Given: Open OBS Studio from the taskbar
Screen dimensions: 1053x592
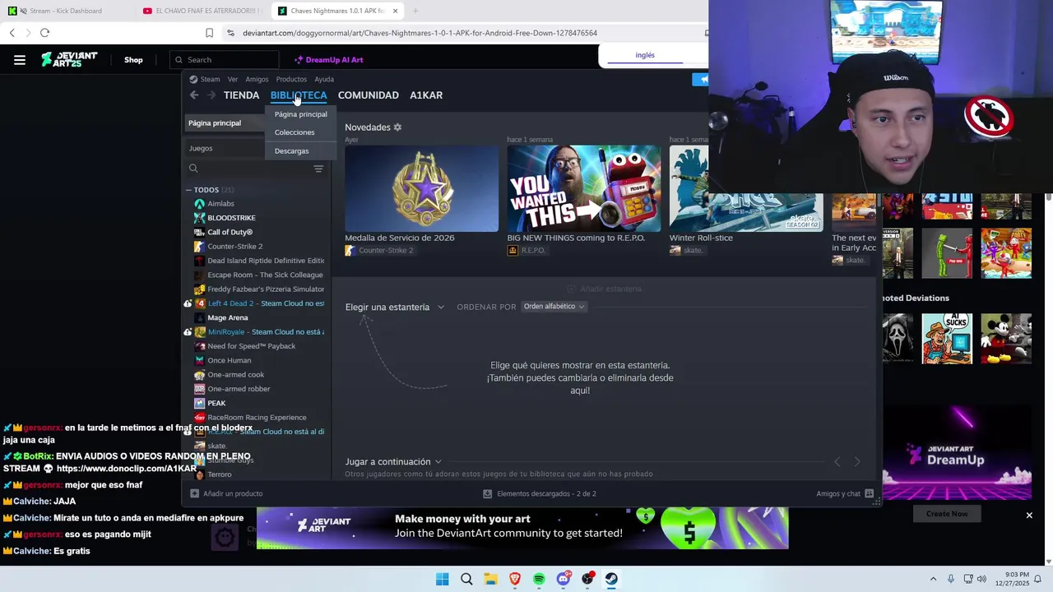Looking at the screenshot, I should click(x=587, y=579).
